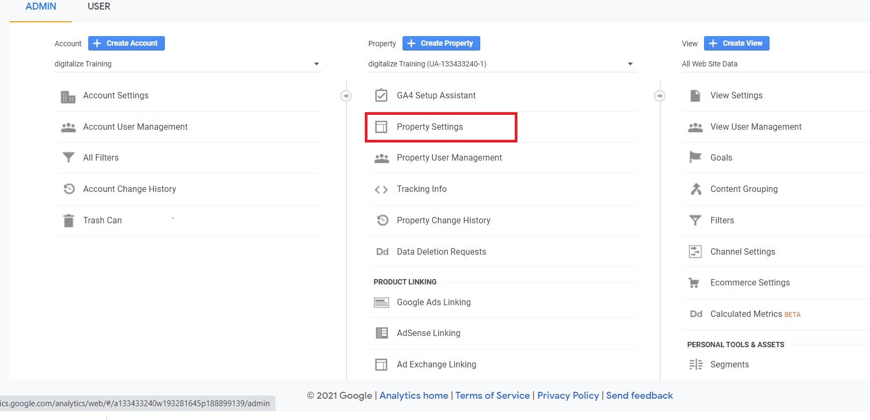Click the AdSense Linking icon
This screenshot has height=420, width=870.
click(x=382, y=333)
